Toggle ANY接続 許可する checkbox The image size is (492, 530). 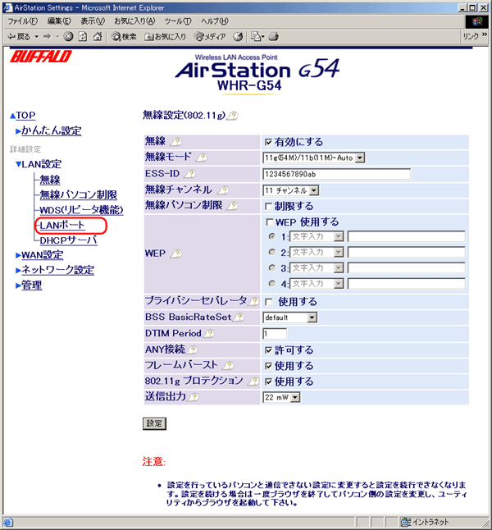click(x=269, y=350)
